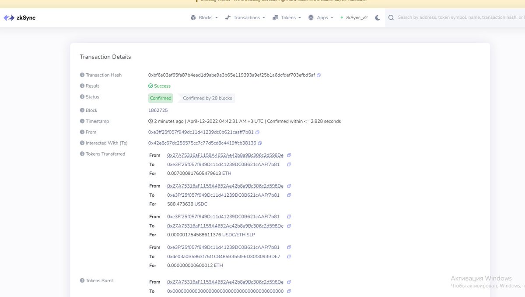Copy the Interacted With address 0x42e8c67d…8136
Viewport: 525px width, 297px height.
[x=260, y=143]
